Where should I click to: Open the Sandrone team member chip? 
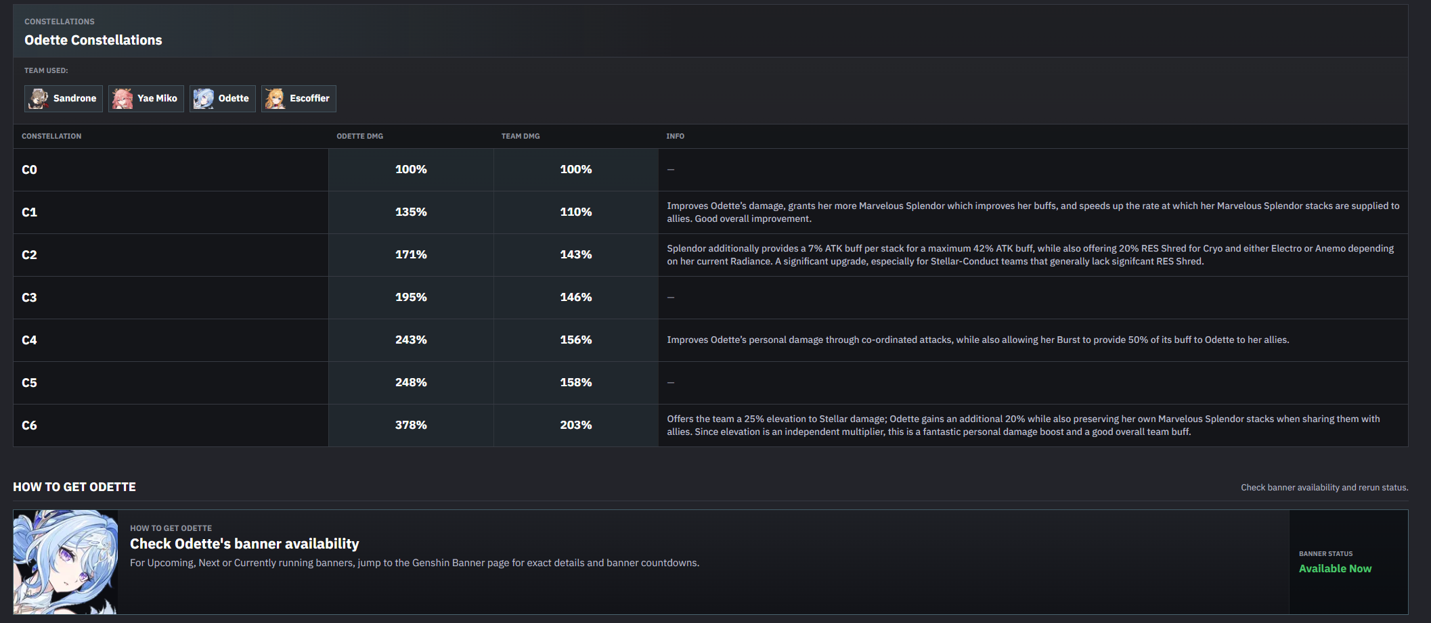[64, 99]
